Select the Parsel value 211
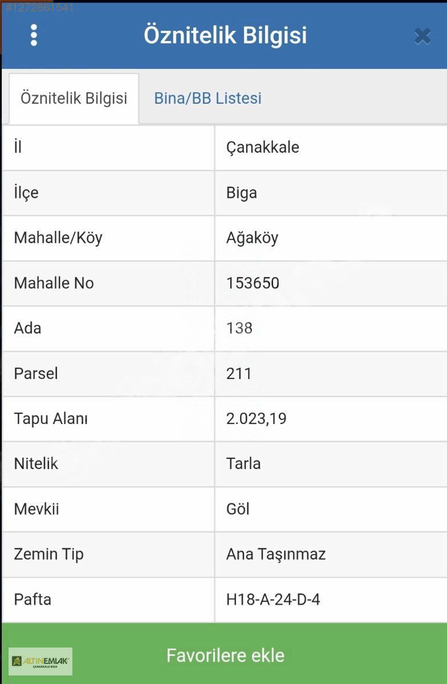Image resolution: width=447 pixels, height=684 pixels. [239, 373]
